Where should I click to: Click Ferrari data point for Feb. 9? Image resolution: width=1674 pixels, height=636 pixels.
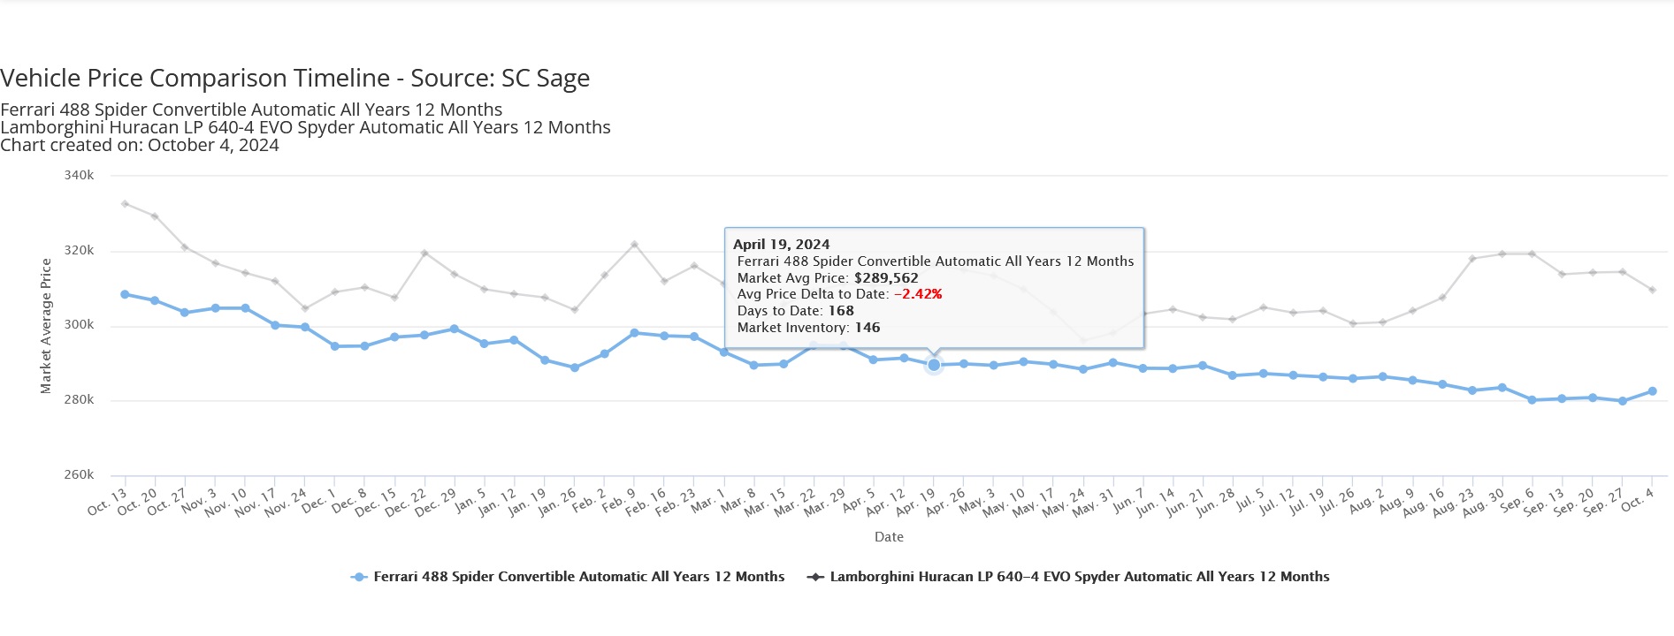click(x=634, y=333)
